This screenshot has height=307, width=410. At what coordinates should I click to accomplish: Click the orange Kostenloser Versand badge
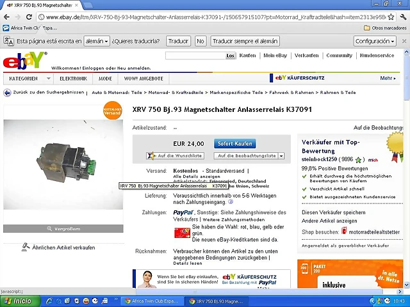(x=113, y=110)
